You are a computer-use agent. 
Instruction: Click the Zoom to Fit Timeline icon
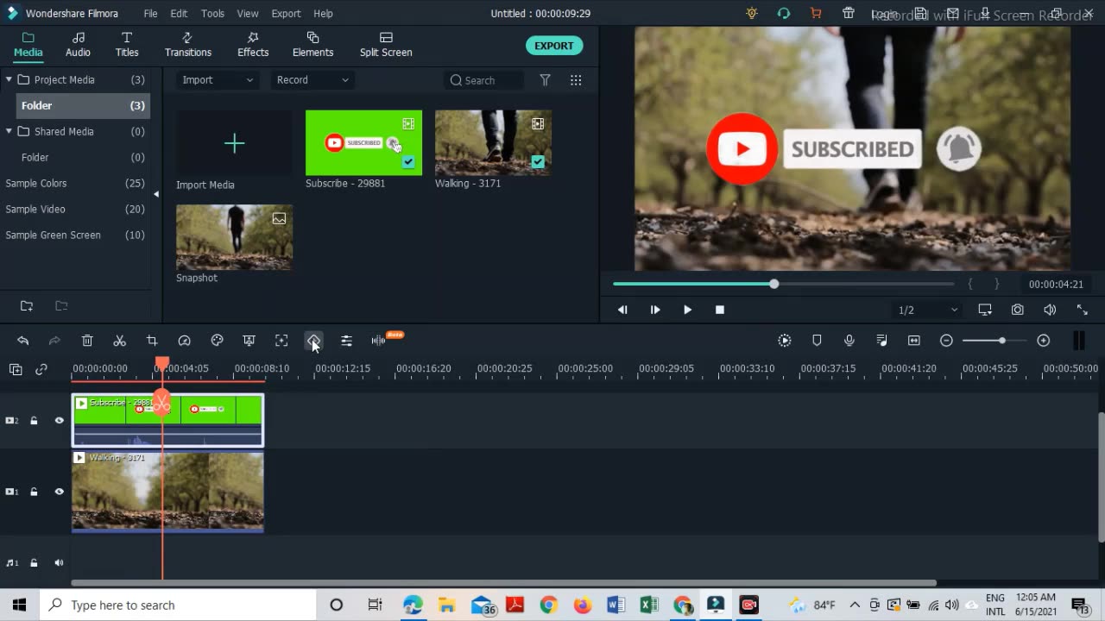tap(914, 341)
